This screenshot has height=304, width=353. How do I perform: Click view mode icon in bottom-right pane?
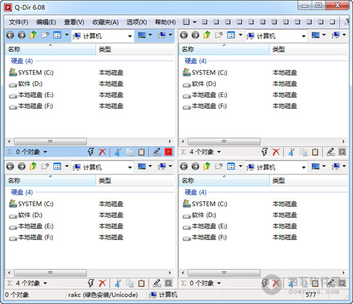231,166
